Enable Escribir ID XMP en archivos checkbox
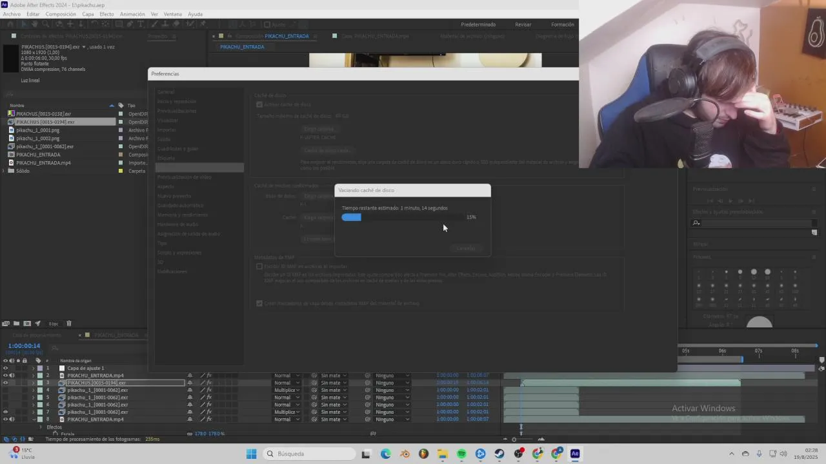 coord(259,266)
